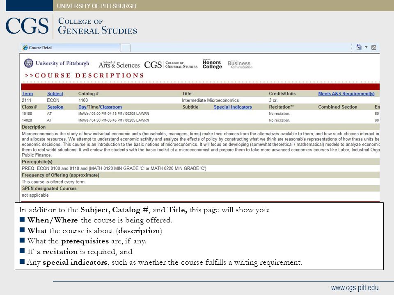Click 'This course is offered every term.'
Screen dimensions: 394x295
coord(53,182)
